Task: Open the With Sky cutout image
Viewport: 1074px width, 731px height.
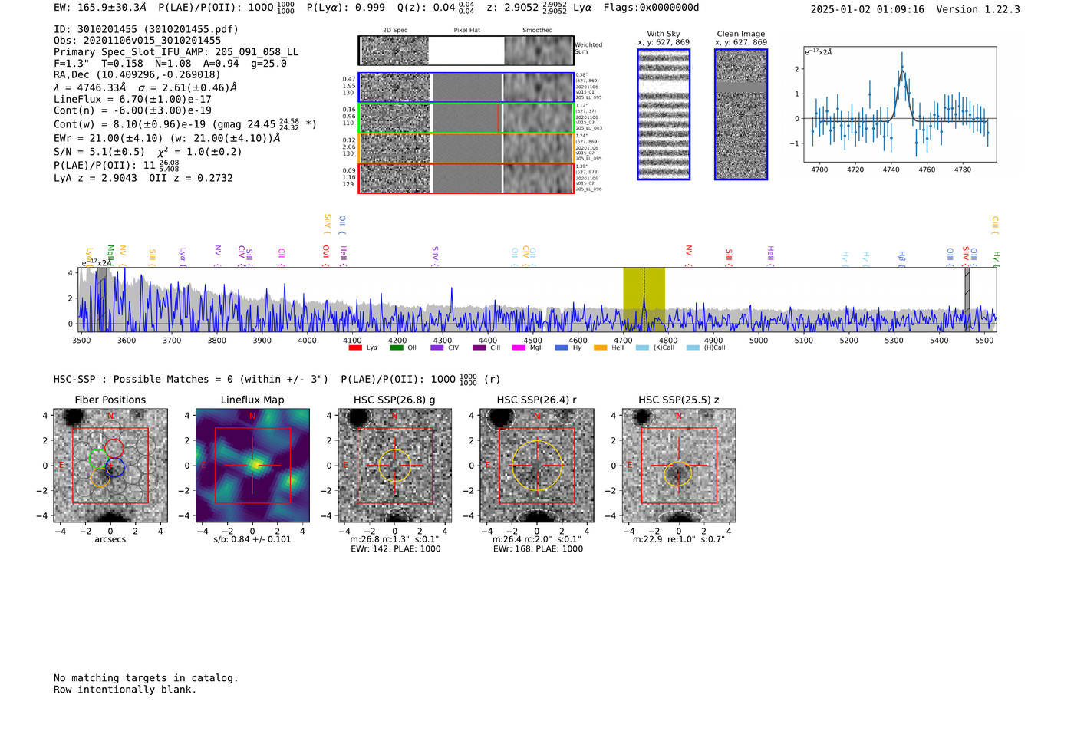Action: tap(664, 114)
